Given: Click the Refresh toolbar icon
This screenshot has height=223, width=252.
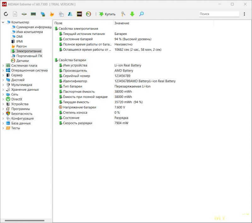Looking at the screenshot, I should click(6, 14).
